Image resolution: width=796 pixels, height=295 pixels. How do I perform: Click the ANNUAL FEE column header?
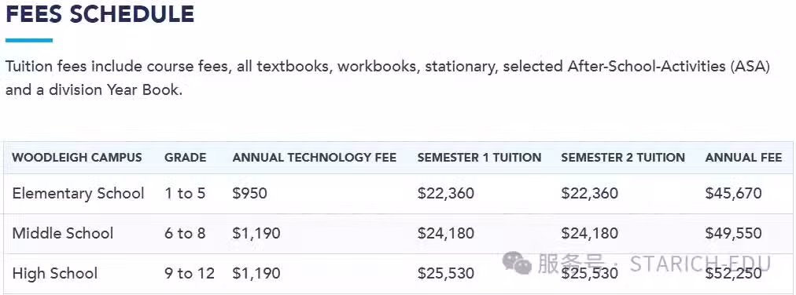point(744,158)
